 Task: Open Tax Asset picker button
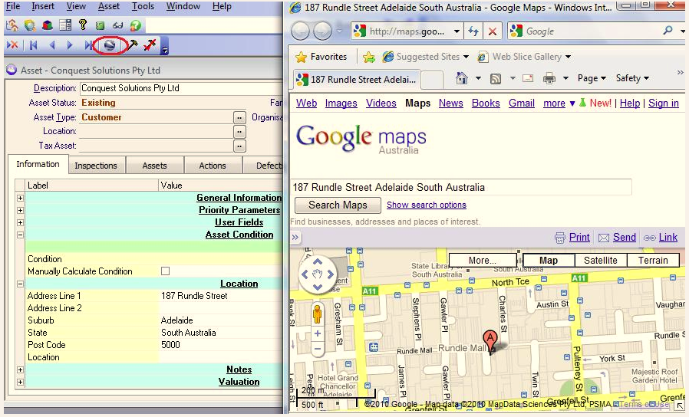tap(239, 146)
